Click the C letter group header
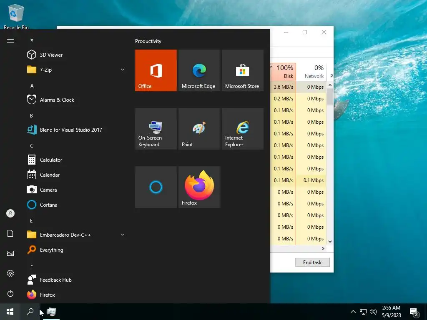Viewport: 427px width, 320px height. (32, 145)
